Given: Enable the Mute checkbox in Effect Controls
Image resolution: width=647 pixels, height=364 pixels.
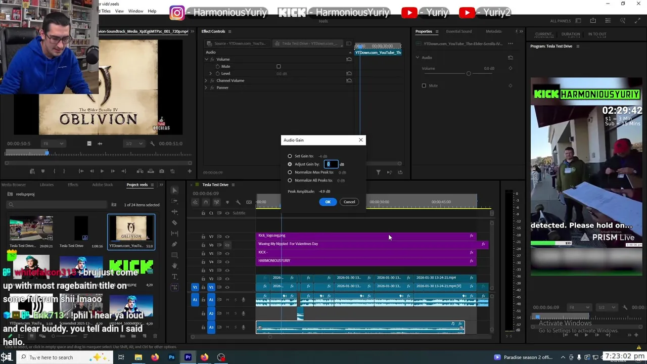Looking at the screenshot, I should [x=279, y=66].
